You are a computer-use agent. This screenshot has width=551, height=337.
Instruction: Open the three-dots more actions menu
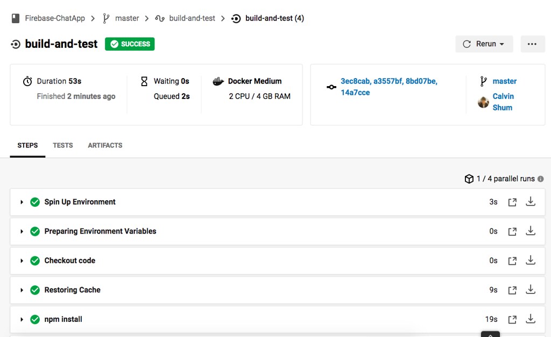click(532, 44)
